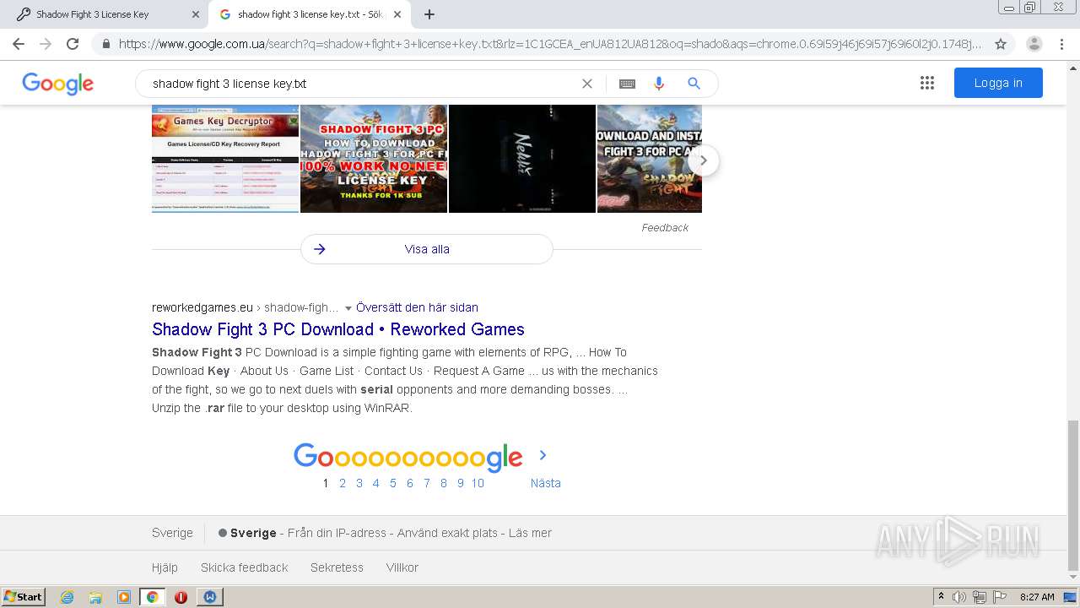Show hidden system tray icons

click(x=941, y=597)
